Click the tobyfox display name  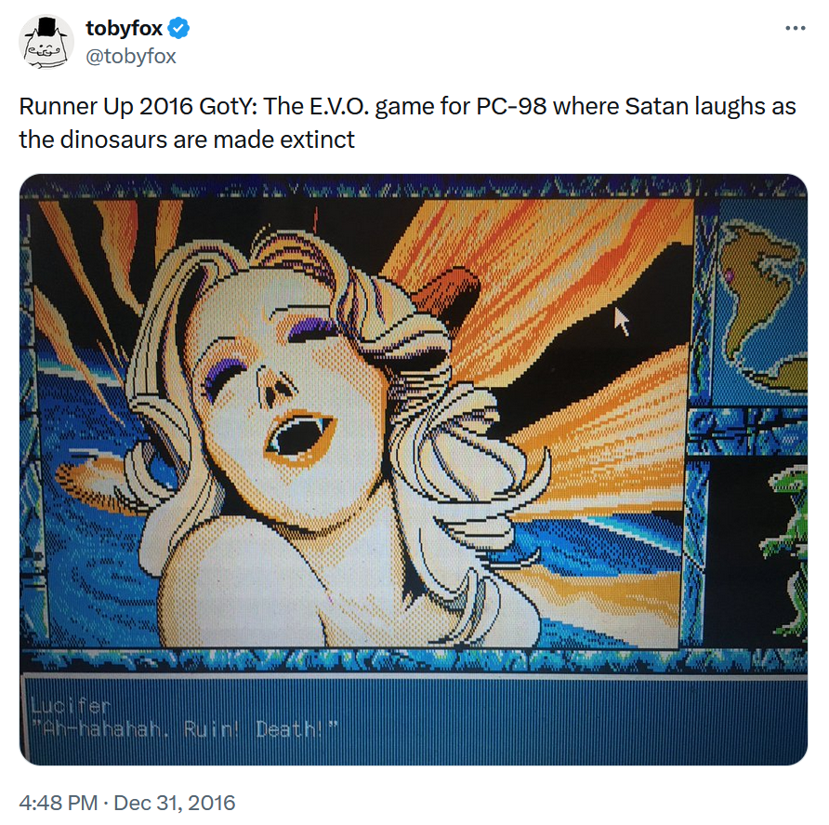125,28
